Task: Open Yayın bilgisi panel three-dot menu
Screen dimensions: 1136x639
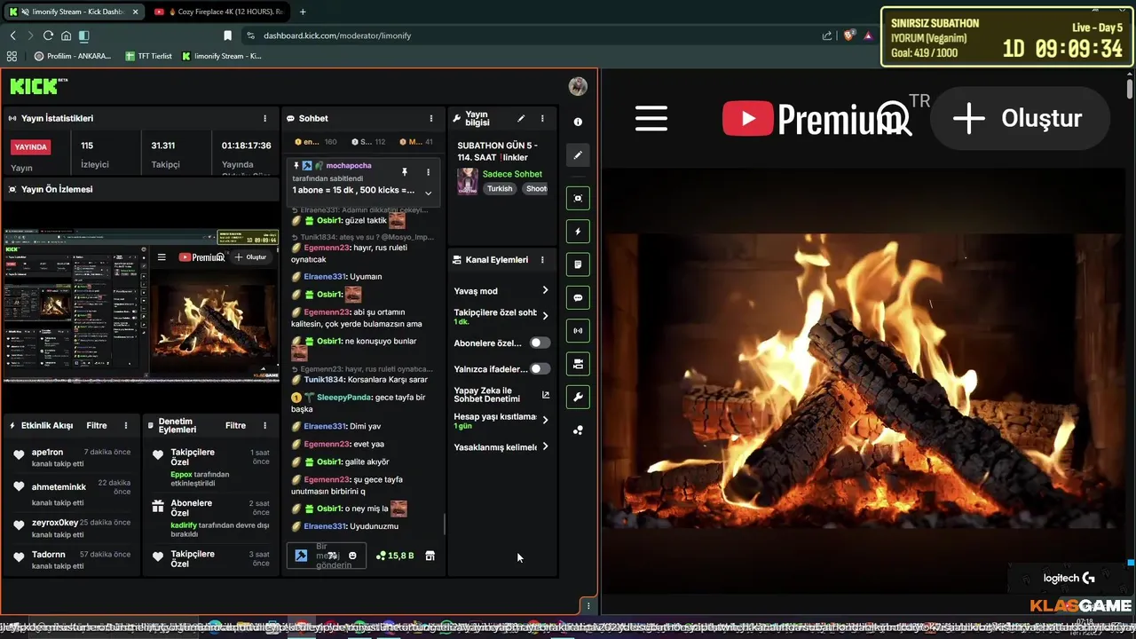Action: point(542,118)
